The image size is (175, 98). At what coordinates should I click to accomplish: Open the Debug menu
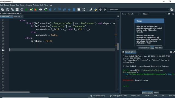[22, 5]
